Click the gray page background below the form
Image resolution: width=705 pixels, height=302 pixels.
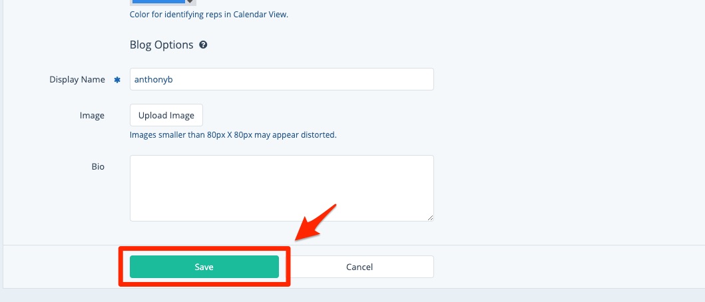(x=353, y=295)
